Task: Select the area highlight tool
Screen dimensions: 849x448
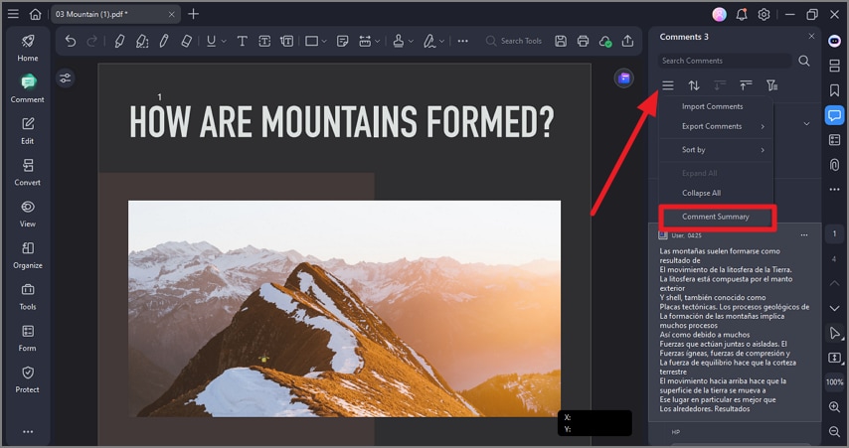Action: coord(142,41)
